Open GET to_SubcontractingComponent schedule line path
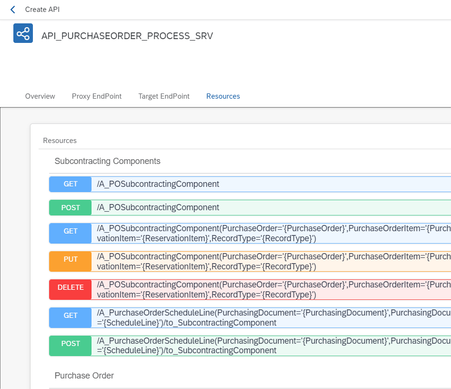 [x=267, y=318]
